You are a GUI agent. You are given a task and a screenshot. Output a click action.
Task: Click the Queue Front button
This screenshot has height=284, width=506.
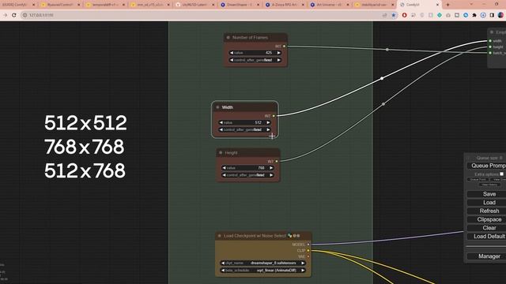[478, 179]
